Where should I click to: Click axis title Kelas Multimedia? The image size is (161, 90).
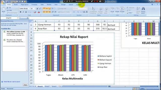pos(72,78)
